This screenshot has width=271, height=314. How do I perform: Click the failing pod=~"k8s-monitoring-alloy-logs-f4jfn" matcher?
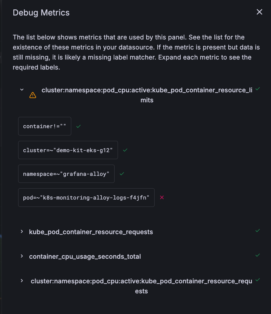pos(86,197)
